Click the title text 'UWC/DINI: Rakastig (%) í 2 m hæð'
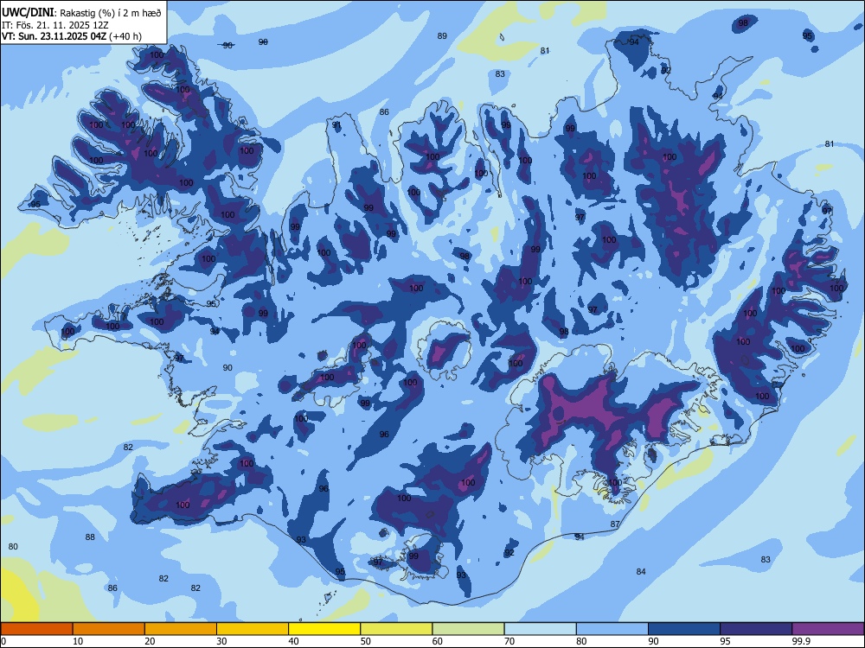Screen dimensions: 865x648 [81, 13]
